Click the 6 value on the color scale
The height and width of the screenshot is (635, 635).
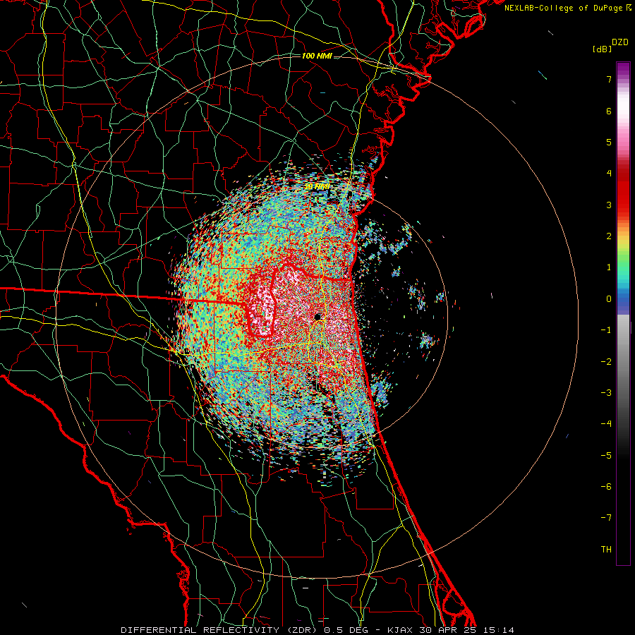(609, 111)
